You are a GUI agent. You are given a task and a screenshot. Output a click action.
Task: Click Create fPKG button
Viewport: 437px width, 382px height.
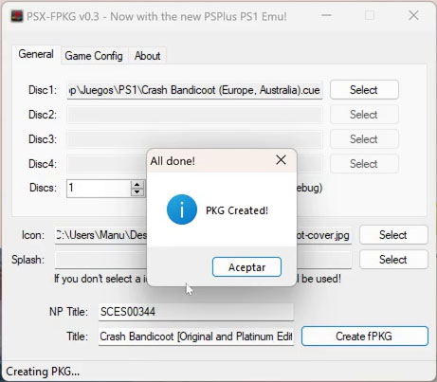tap(365, 337)
